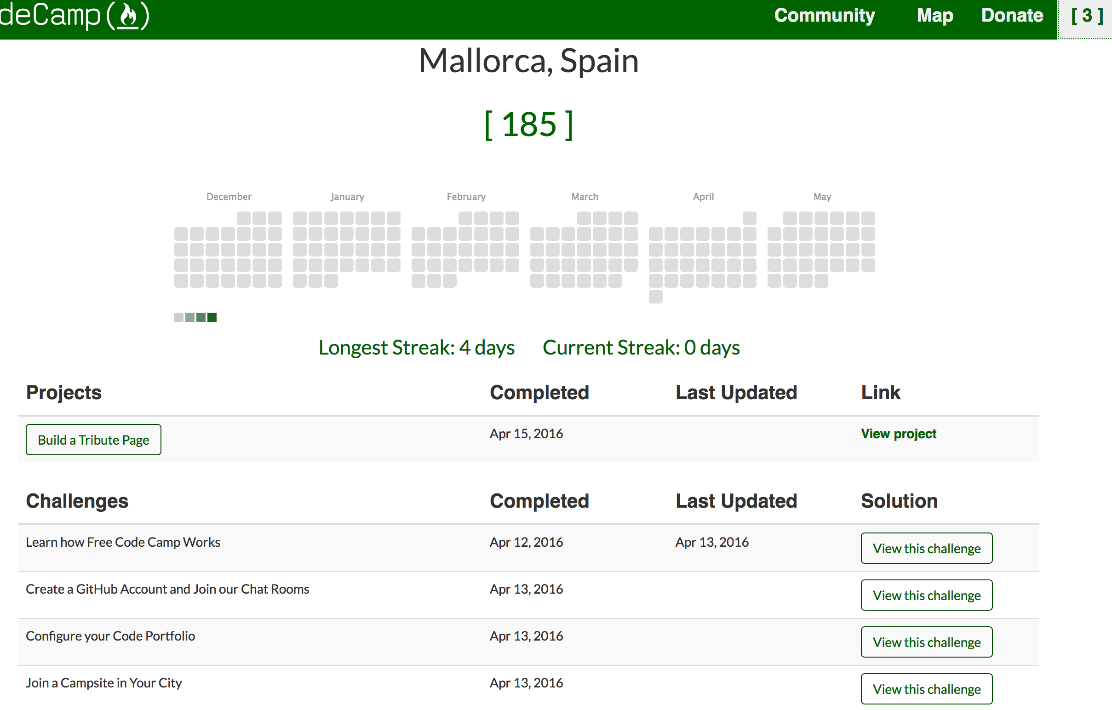
Task: Click the Apr 15, 2016 project completion date
Action: (x=527, y=434)
